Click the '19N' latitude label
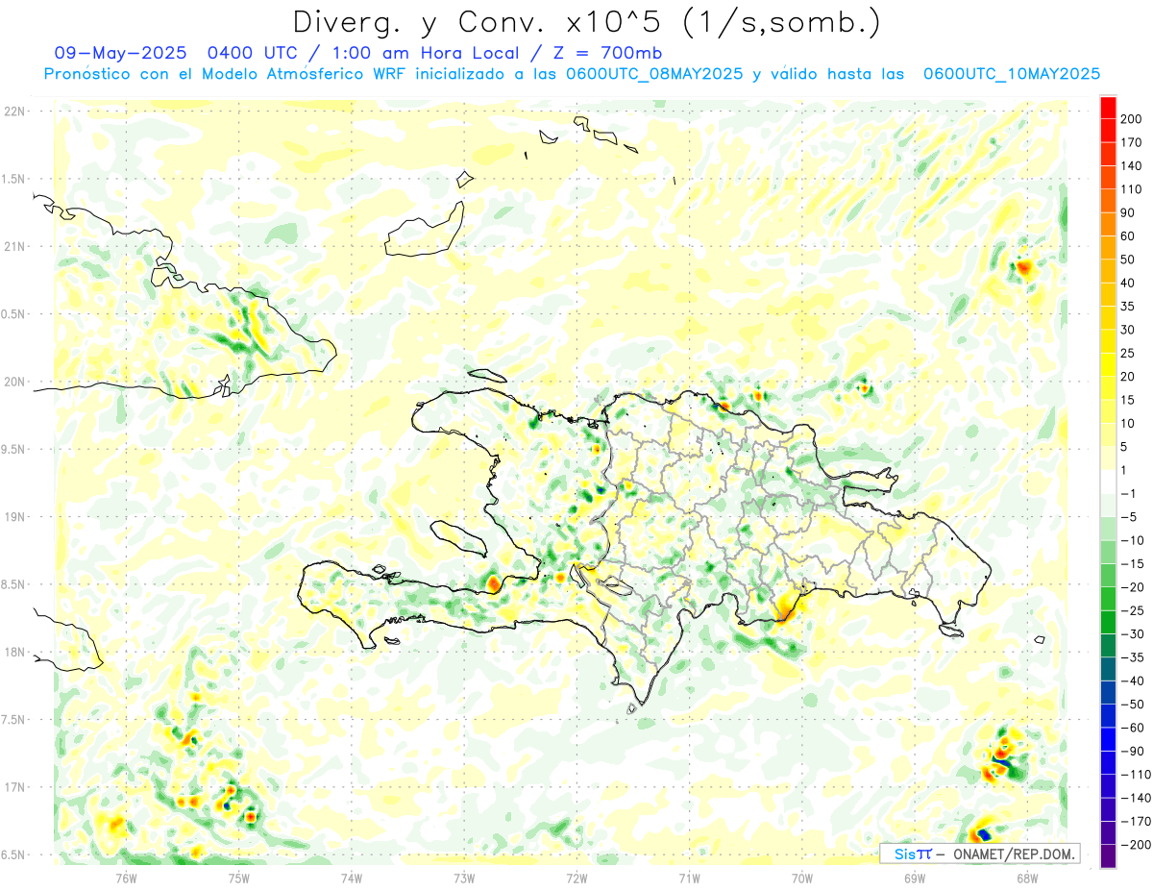Viewport: 1153px width, 891px height. (x=14, y=516)
